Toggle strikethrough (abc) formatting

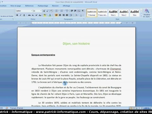[x=29, y=15]
